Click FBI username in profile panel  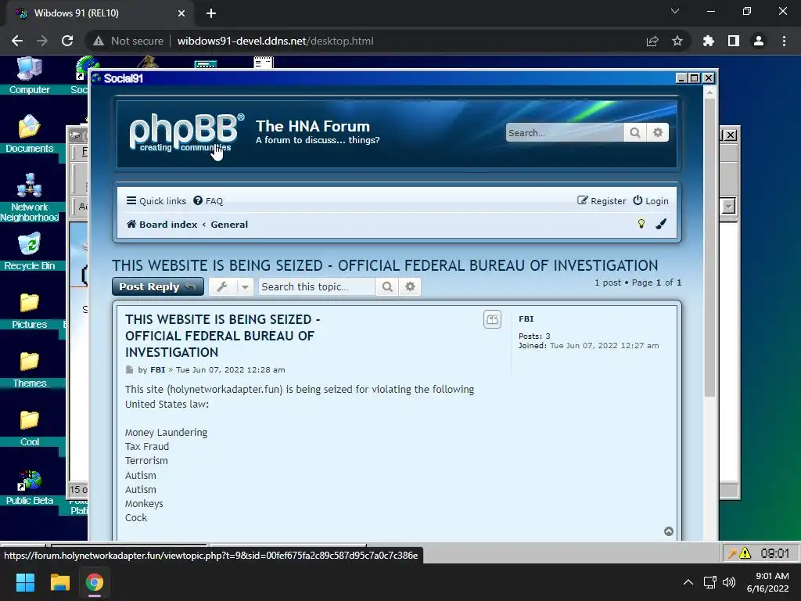(526, 319)
